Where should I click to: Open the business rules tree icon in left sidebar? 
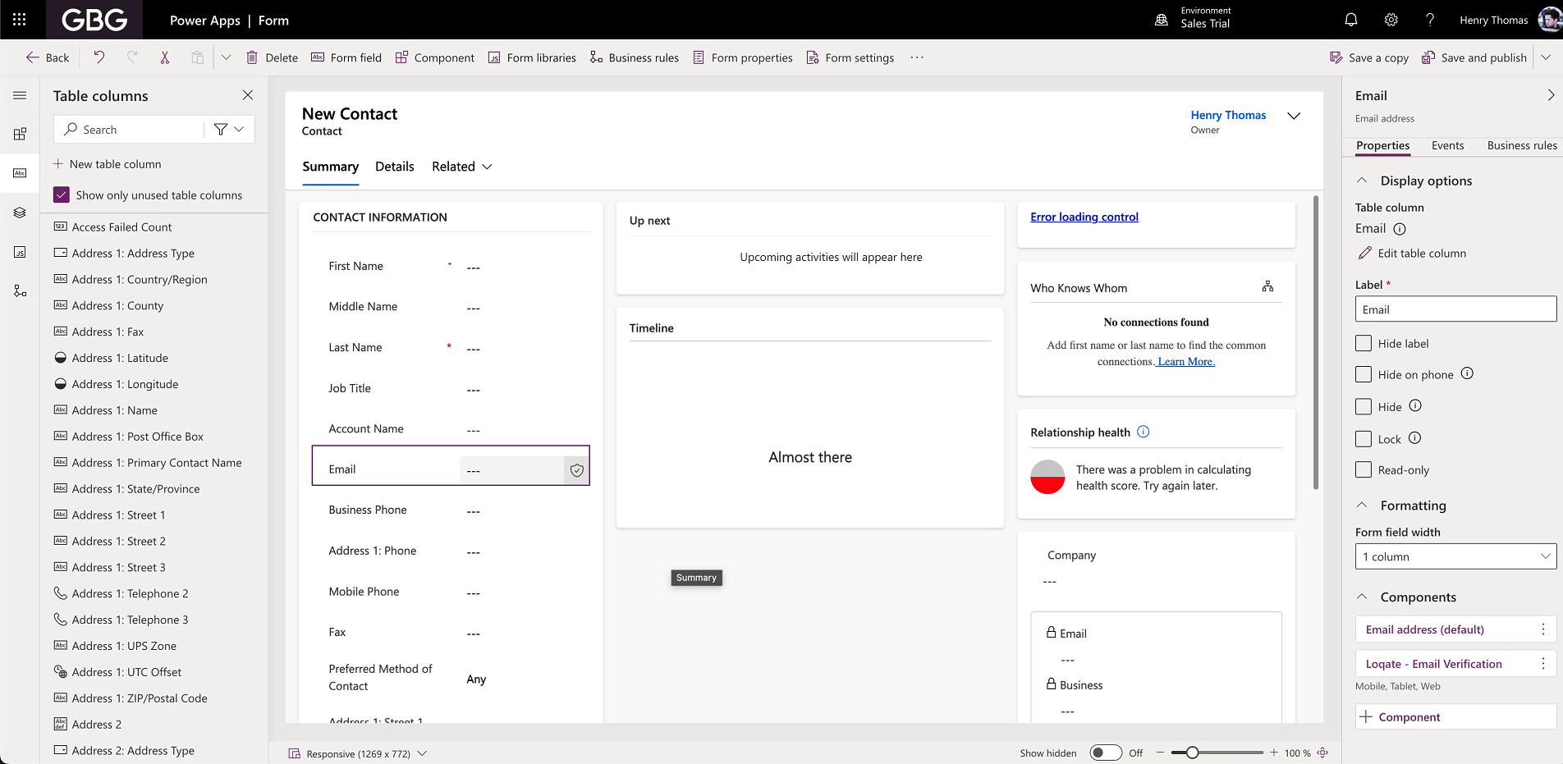click(x=20, y=290)
